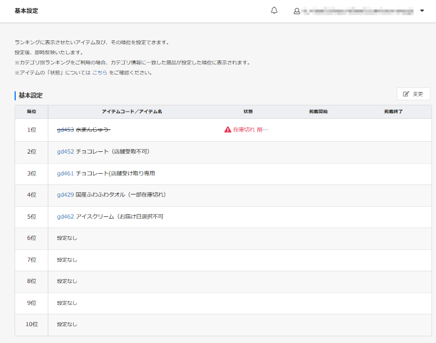This screenshot has width=436, height=343.
Task: Click the アイテムコード／アイテム名 column header
Action: coord(132,112)
